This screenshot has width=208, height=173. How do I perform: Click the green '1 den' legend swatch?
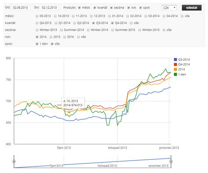point(176,74)
